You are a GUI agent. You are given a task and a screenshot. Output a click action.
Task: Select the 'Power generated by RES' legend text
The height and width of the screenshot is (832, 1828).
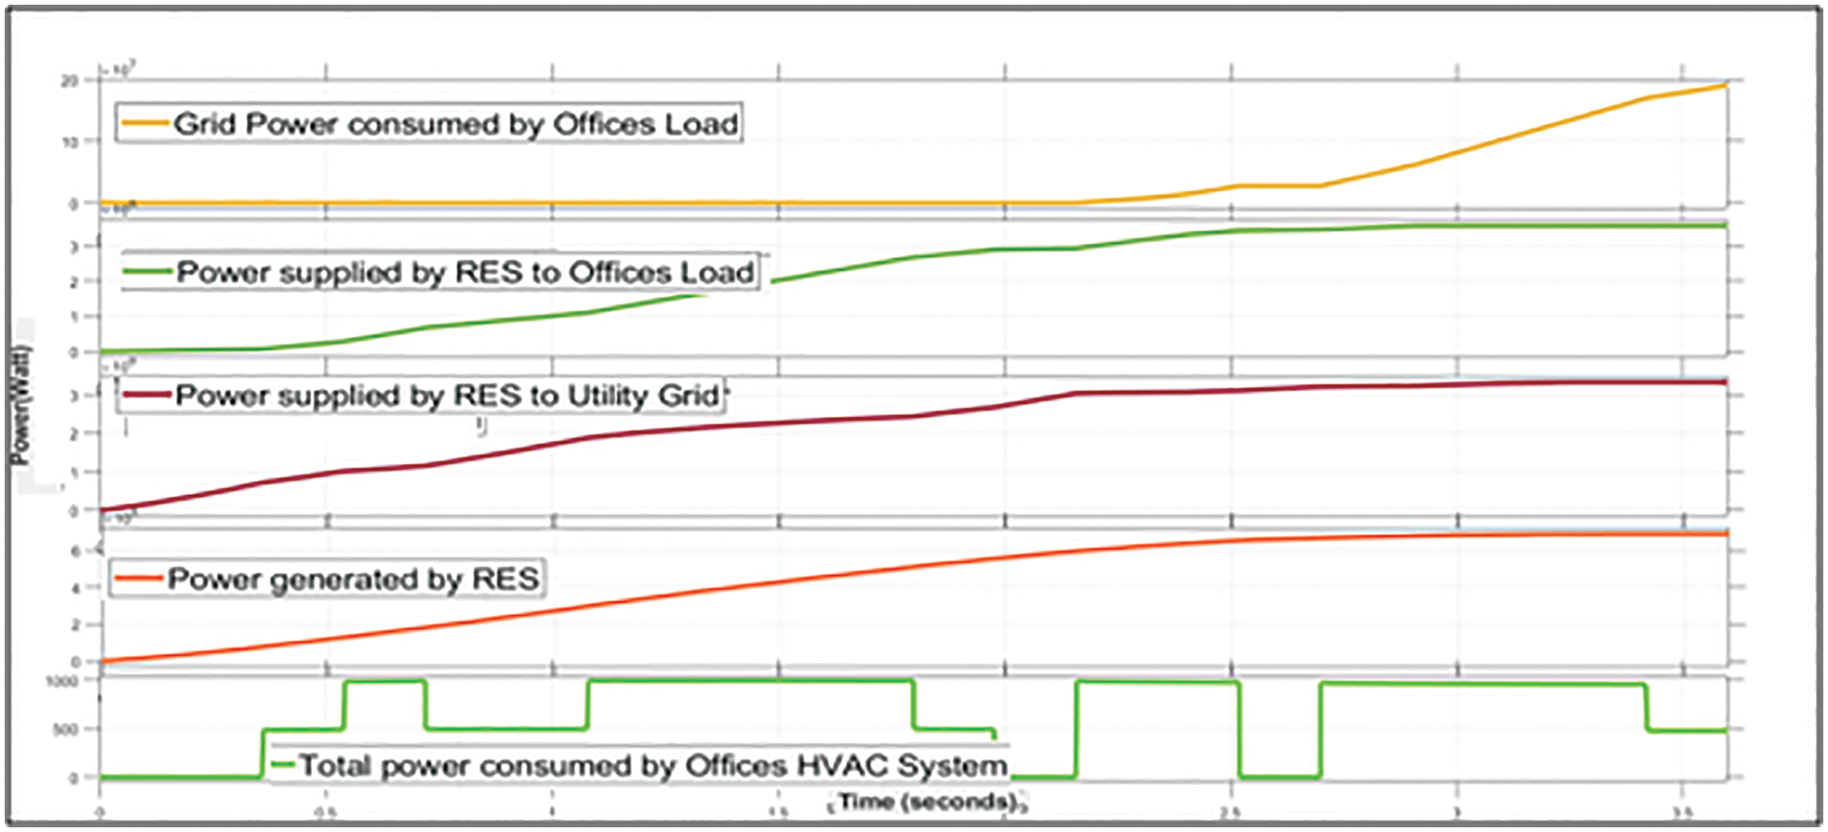tap(353, 578)
